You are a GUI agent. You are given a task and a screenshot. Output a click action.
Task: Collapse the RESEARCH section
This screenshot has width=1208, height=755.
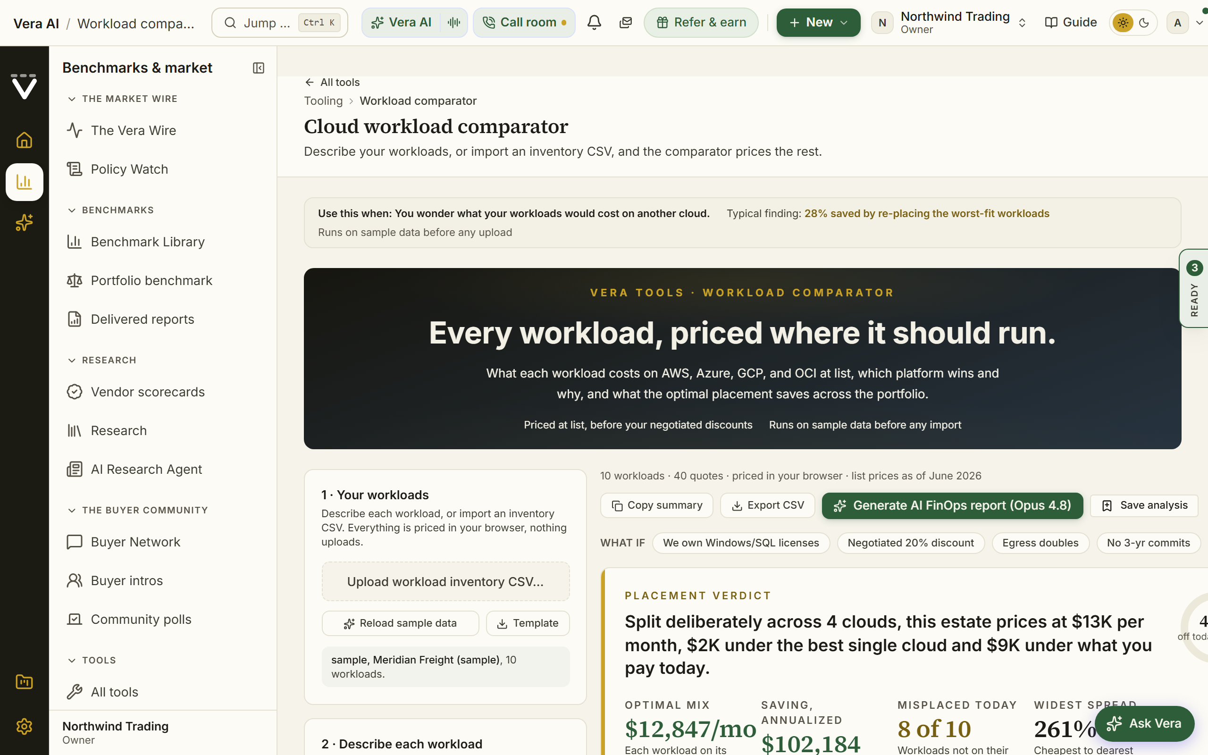(x=102, y=360)
